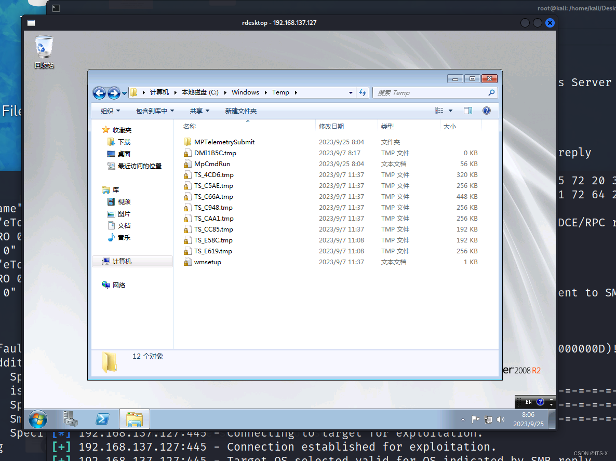This screenshot has height=461, width=616.
Task: Open the change-view dropdown arrow
Action: (x=450, y=110)
